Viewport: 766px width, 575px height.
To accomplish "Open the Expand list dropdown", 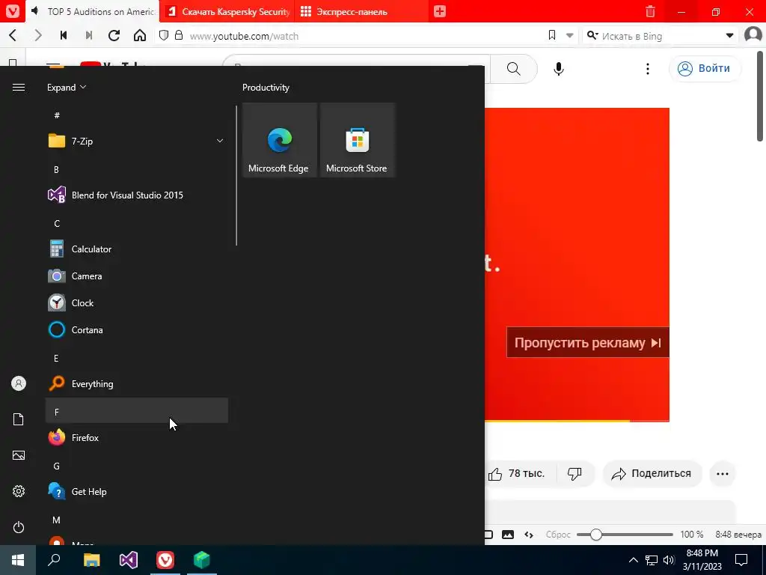I will point(67,87).
